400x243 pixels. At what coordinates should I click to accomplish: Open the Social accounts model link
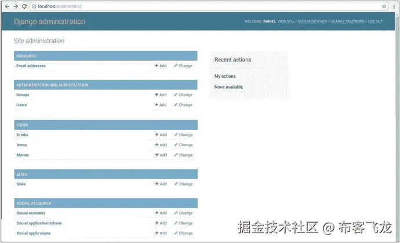coord(31,213)
